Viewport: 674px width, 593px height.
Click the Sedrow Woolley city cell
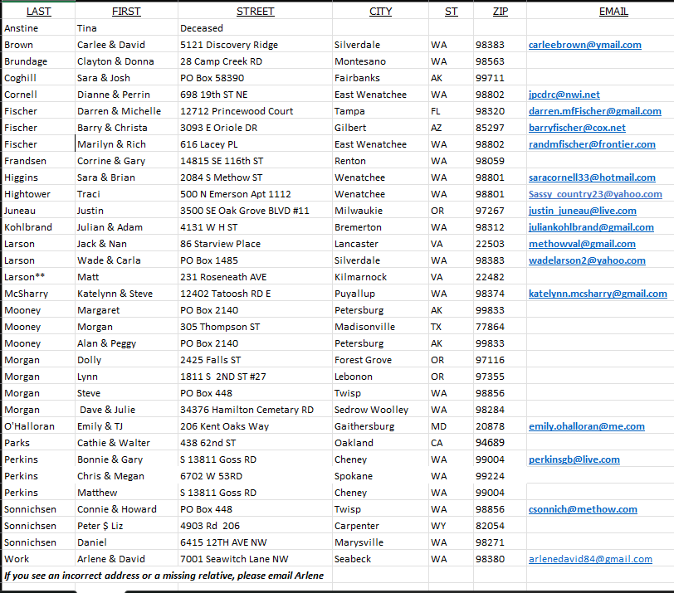pyautogui.click(x=380, y=410)
